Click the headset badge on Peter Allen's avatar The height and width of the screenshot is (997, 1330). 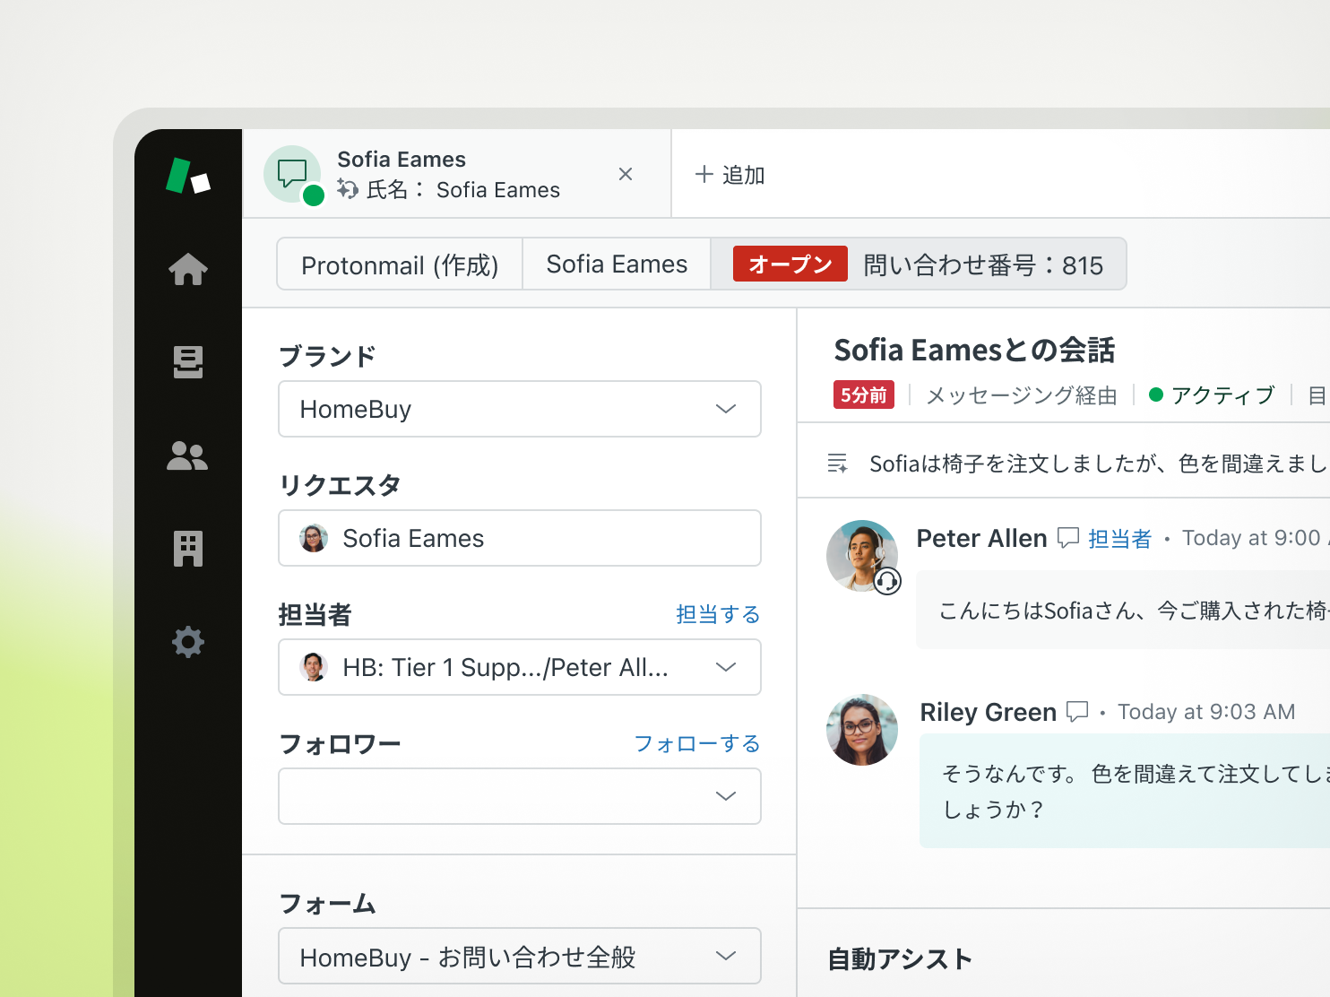click(x=887, y=581)
